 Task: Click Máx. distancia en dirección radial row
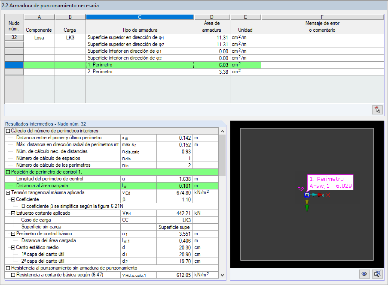point(111,144)
